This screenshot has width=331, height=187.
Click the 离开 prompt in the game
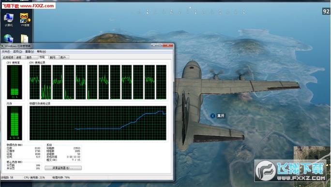(221, 116)
